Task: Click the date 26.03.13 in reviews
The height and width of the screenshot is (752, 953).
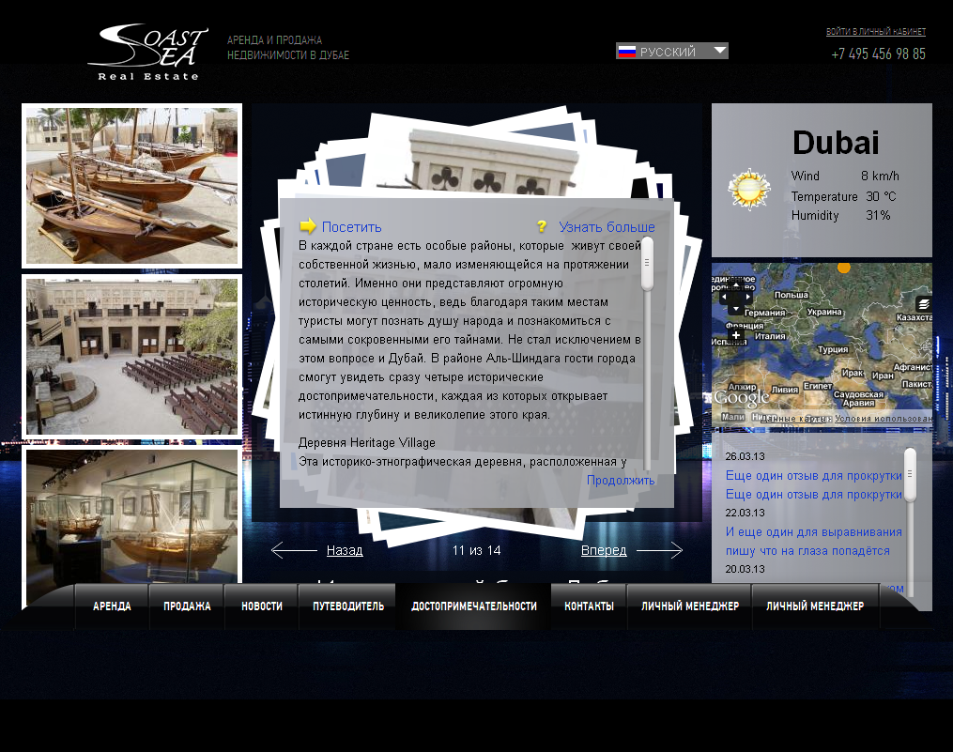Action: pyautogui.click(x=745, y=456)
